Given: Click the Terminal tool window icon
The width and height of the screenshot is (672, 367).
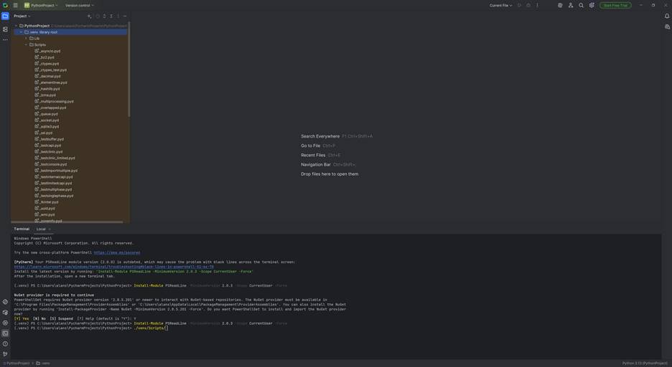Looking at the screenshot, I should coord(5,333).
